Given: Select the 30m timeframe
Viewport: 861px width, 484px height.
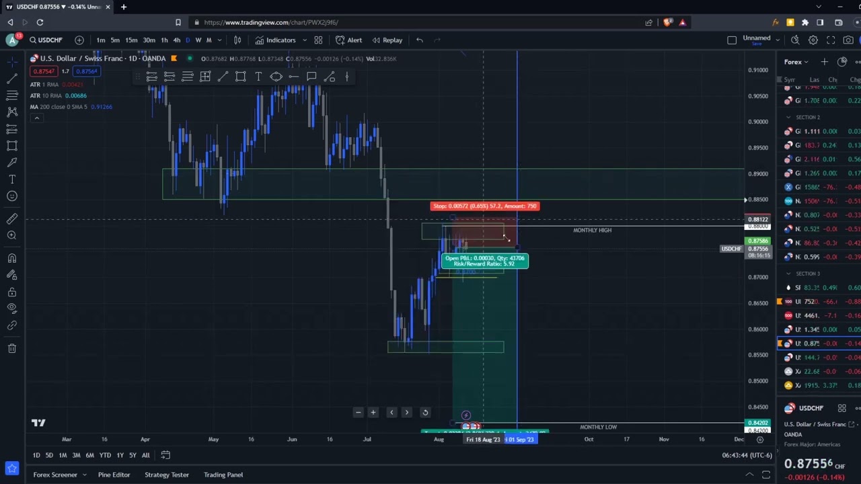Looking at the screenshot, I should 149,40.
